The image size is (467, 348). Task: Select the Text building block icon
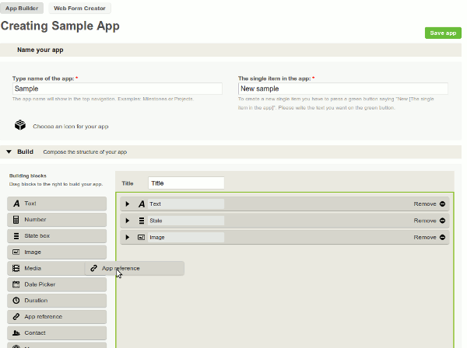pos(16,204)
